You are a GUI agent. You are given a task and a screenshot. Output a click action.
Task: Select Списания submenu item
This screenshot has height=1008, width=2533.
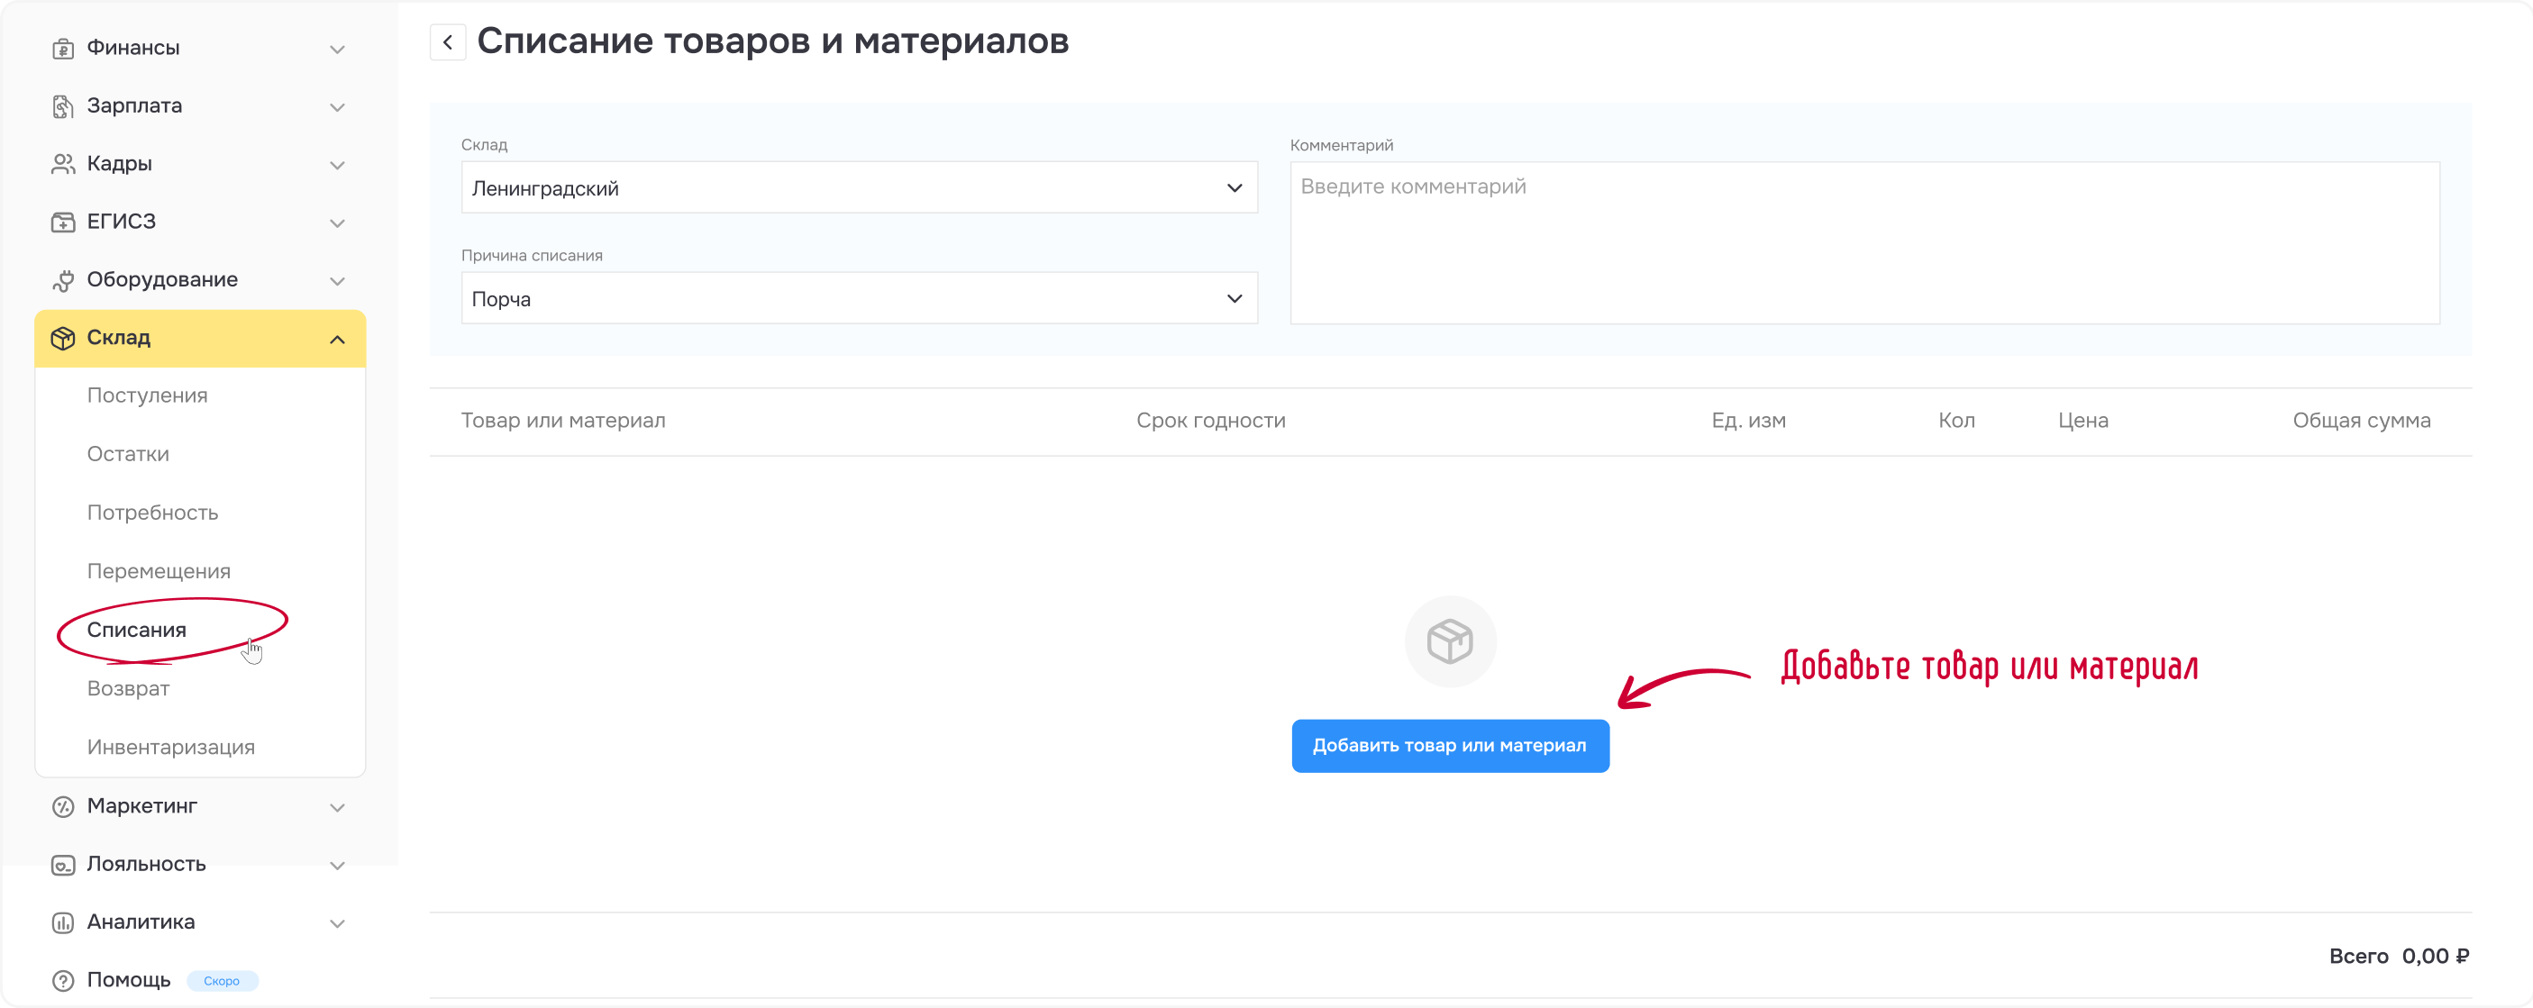[x=136, y=630]
